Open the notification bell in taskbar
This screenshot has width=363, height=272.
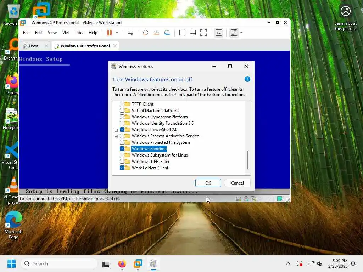click(353, 263)
